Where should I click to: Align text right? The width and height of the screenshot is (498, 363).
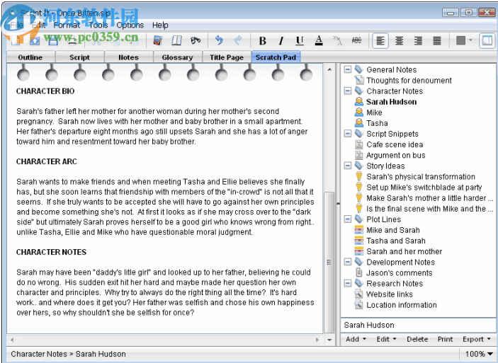tap(418, 40)
